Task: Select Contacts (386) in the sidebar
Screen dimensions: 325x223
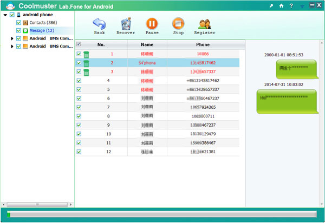Action: point(43,23)
